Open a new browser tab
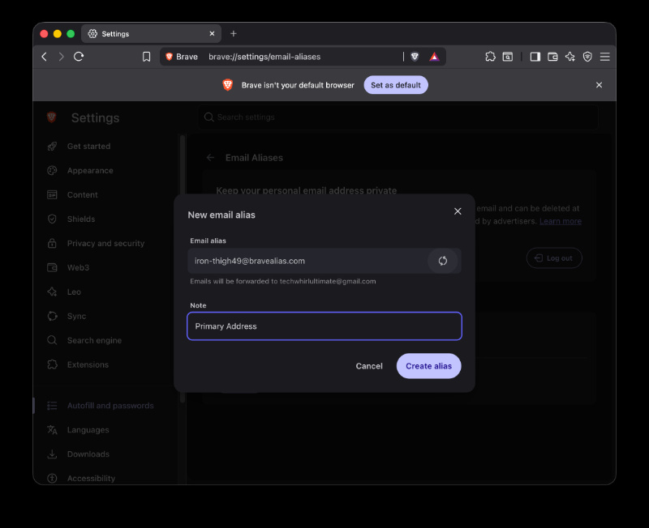The image size is (649, 528). [x=234, y=33]
